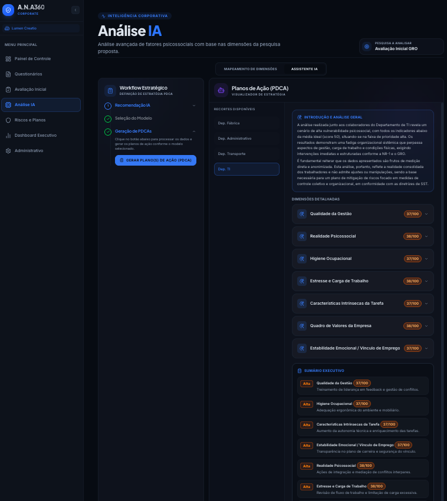Click the Estabilidade Emocional dimension icon
Screen dimensions: 447x501
click(302, 348)
